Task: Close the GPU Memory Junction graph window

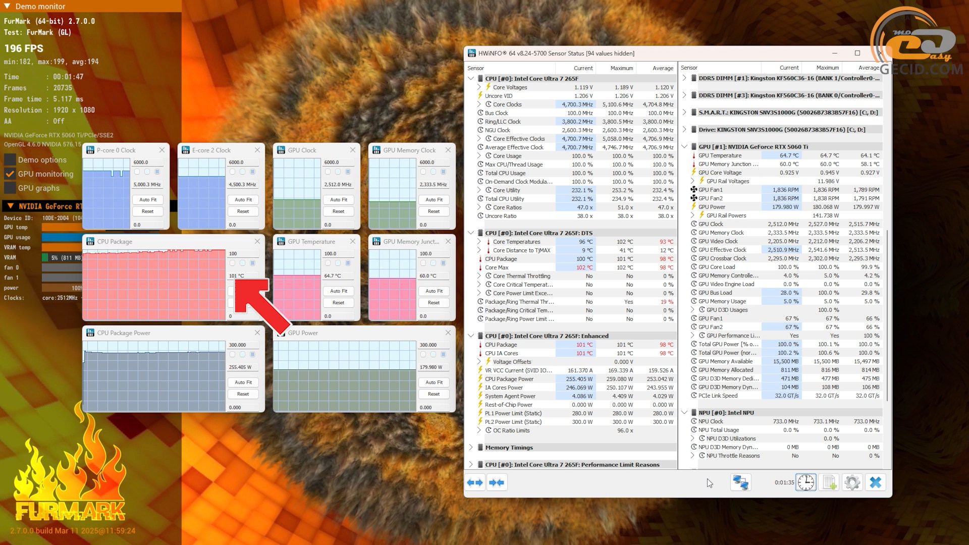Action: click(x=448, y=241)
